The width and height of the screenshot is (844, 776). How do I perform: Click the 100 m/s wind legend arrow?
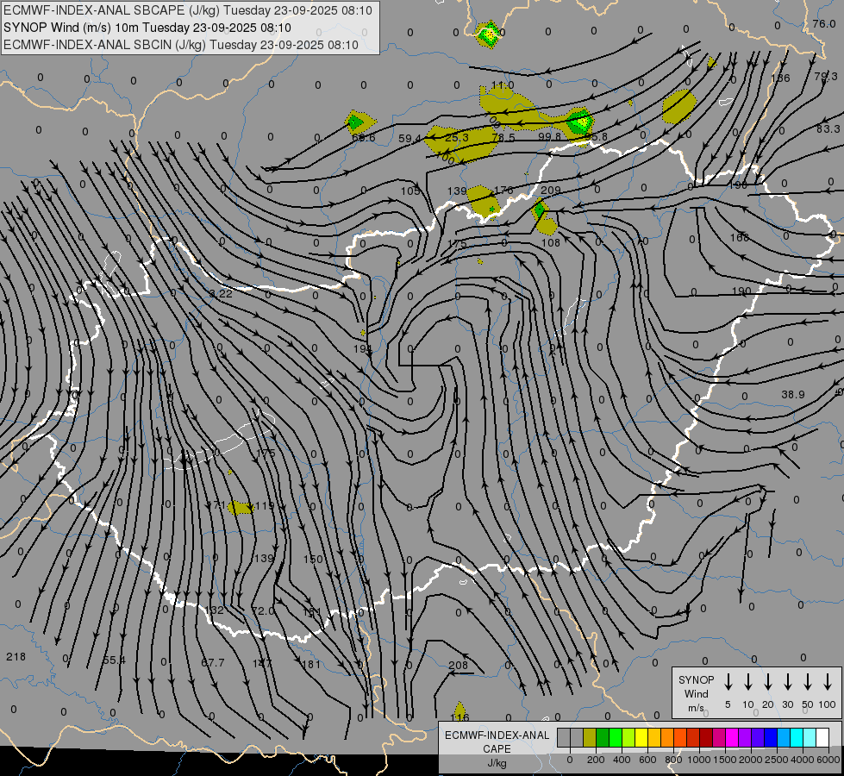(828, 682)
